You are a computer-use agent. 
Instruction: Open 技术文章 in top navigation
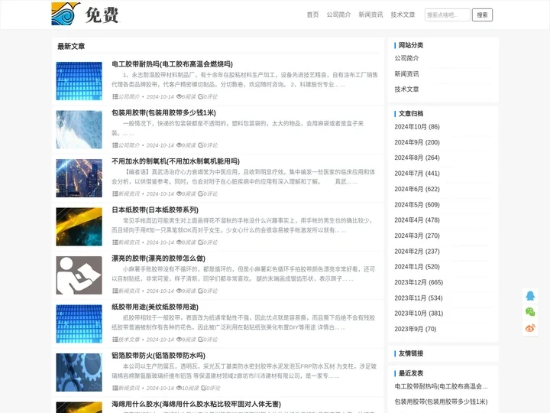click(403, 15)
